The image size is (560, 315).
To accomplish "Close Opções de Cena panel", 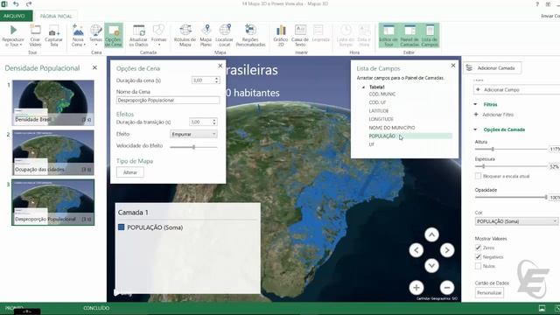I will point(220,66).
